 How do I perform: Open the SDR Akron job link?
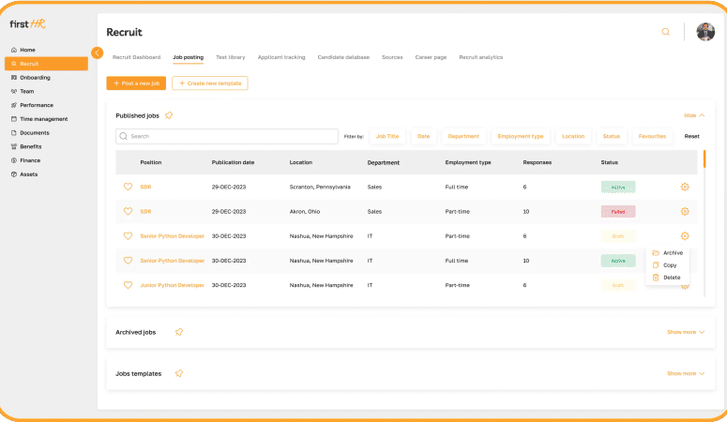[x=145, y=211]
